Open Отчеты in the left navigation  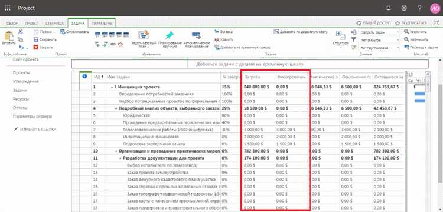[20, 108]
